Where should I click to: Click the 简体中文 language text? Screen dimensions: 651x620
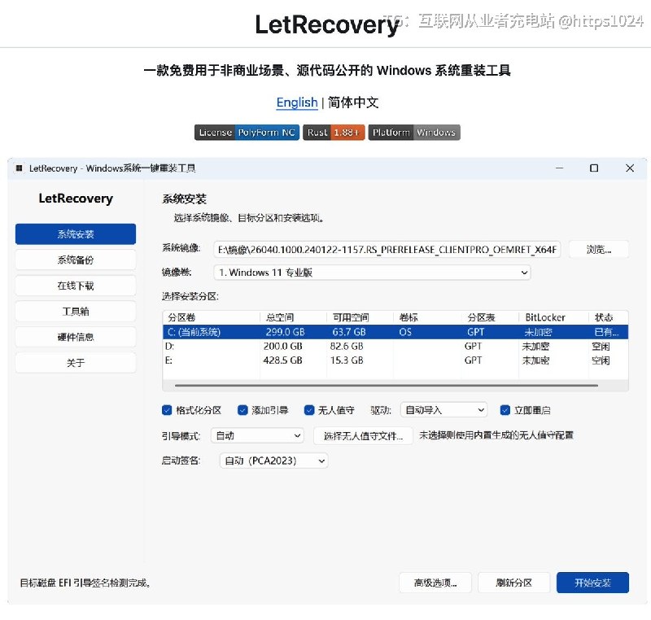tap(353, 102)
